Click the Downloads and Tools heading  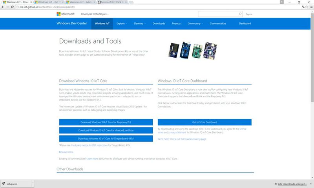(x=90, y=41)
